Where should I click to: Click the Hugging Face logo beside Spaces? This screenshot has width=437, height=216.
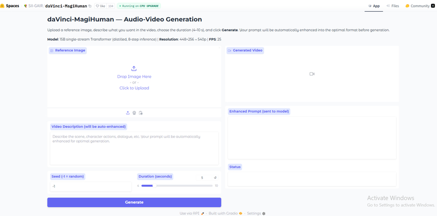click(x=3, y=6)
